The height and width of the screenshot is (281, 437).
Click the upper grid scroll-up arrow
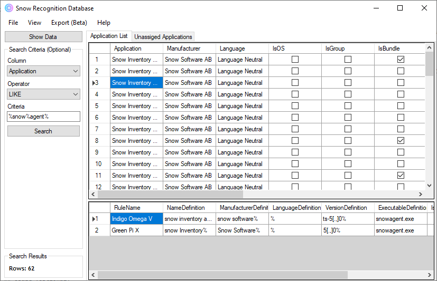pos(429,49)
